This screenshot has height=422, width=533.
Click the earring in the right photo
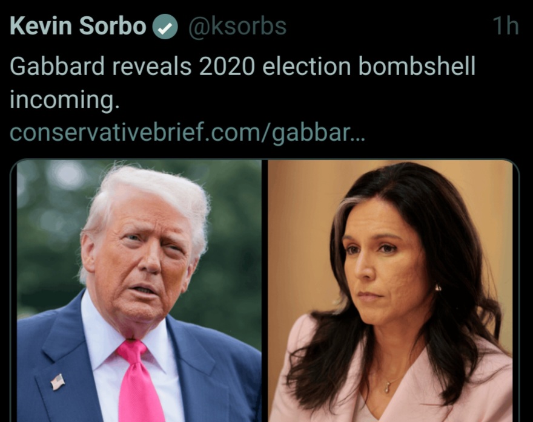[x=438, y=288]
